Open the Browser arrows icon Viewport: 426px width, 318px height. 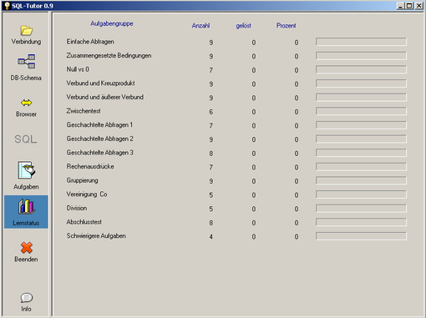(26, 103)
